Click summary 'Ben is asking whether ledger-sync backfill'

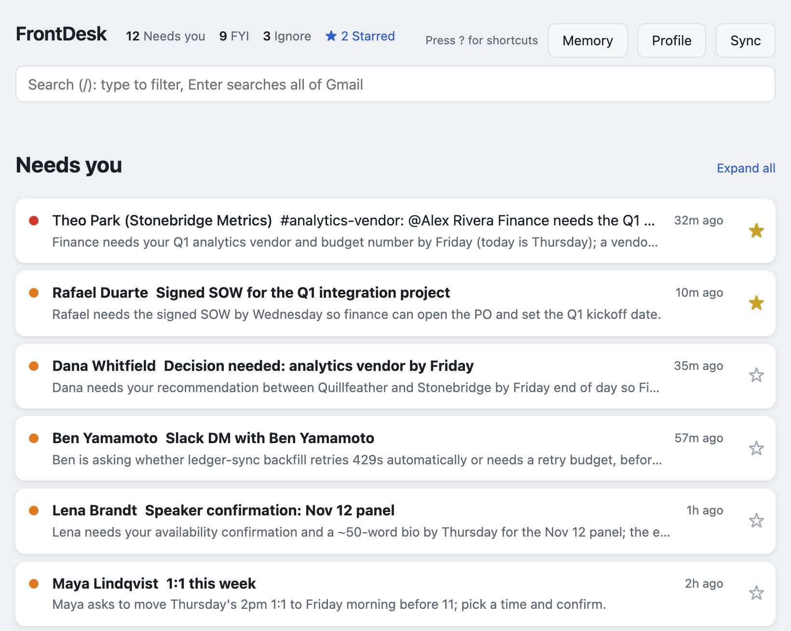point(357,460)
